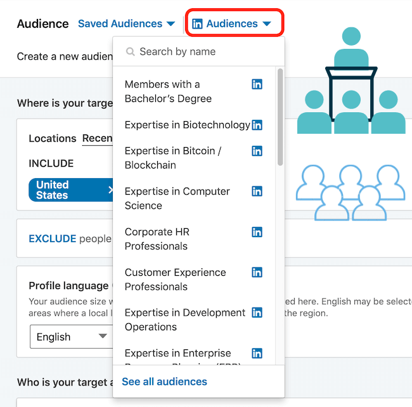The height and width of the screenshot is (407, 412).
Task: Remove United States location tag with X
Action: (x=110, y=190)
